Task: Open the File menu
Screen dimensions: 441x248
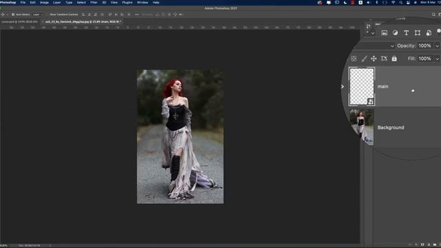Action: click(x=23, y=3)
